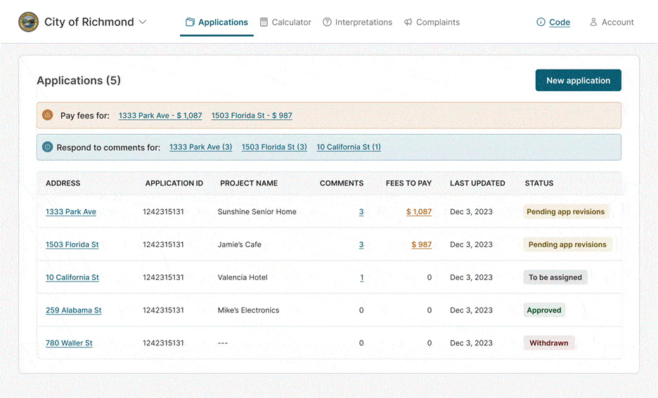658x398 pixels.
Task: Open the Account menu
Action: [612, 22]
